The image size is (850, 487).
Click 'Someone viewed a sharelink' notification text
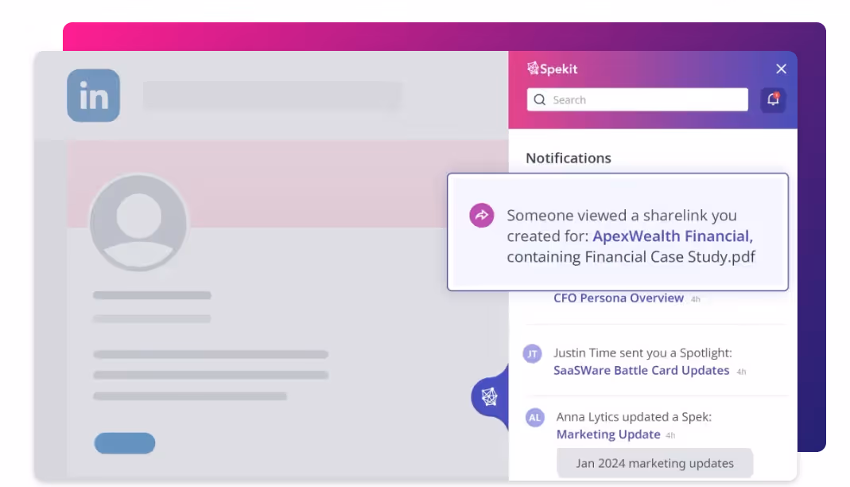coord(631,236)
